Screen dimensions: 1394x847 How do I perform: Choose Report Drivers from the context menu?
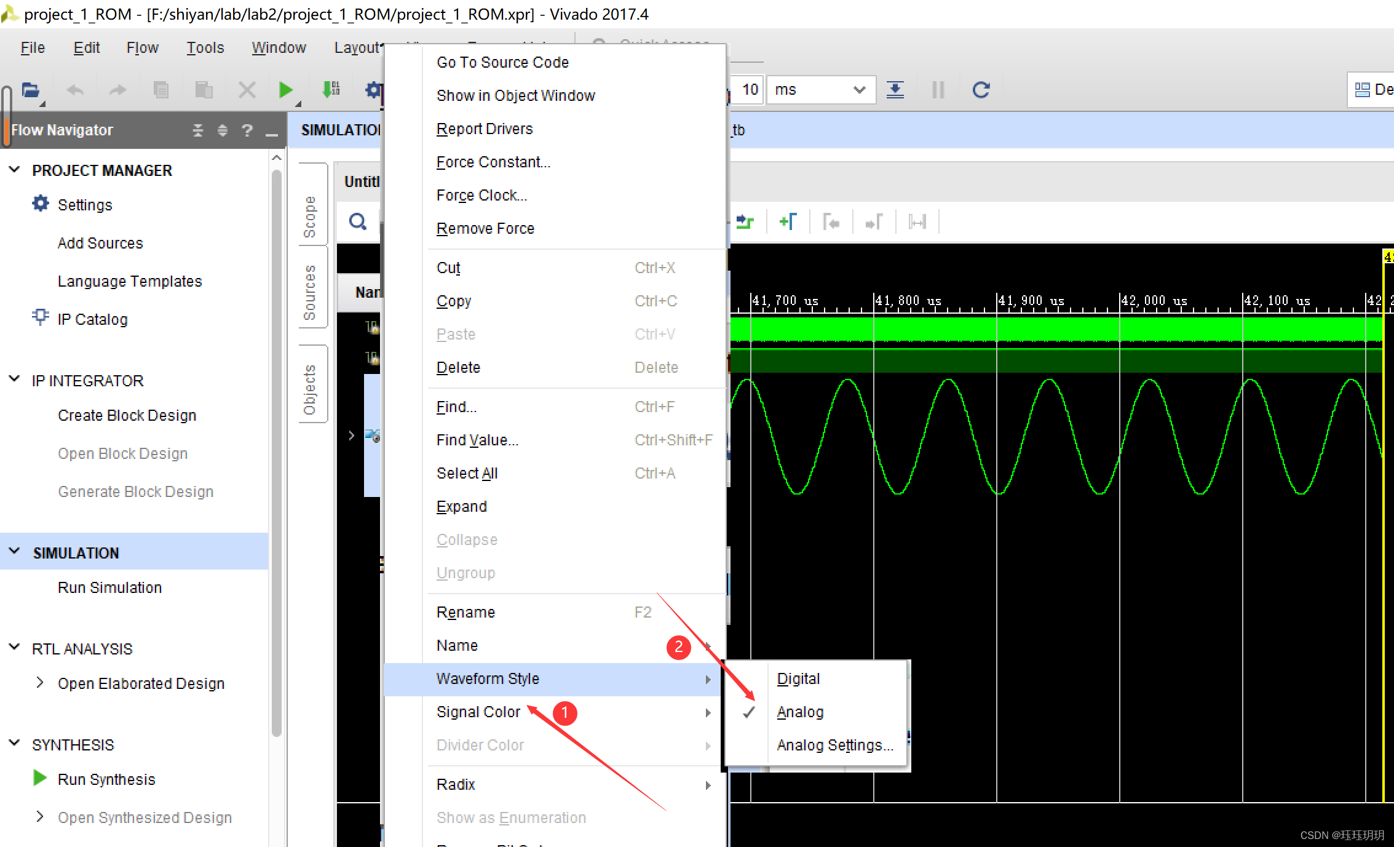click(x=484, y=128)
